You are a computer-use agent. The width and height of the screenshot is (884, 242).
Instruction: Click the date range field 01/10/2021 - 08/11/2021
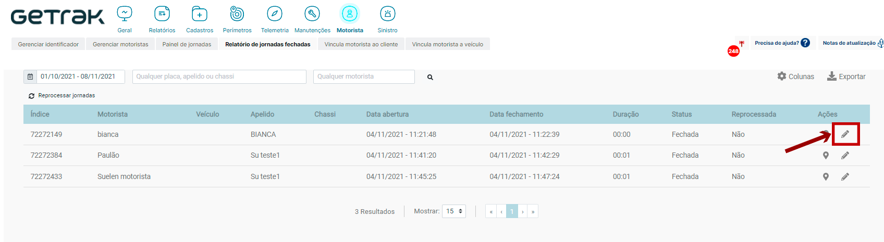point(81,77)
